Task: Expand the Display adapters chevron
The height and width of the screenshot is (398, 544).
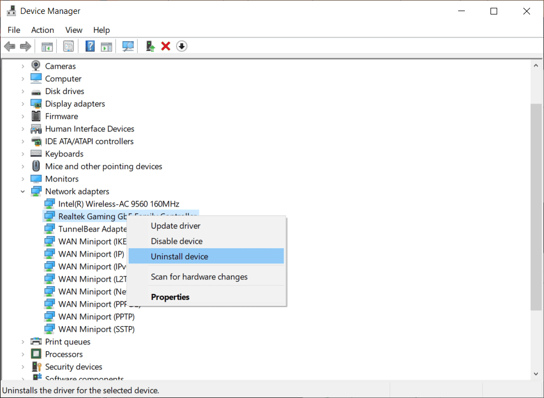Action: [23, 104]
